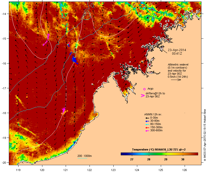Click the black 0-30m legend arrow
The width and height of the screenshot is (208, 172).
click(147, 118)
